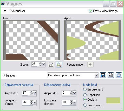124x111 pixels.
Task: Increase the horizontal Longueur d'onde value
Action: point(31,101)
